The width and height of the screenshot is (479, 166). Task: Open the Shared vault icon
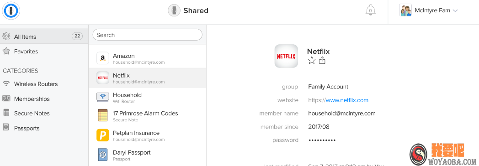(x=174, y=10)
